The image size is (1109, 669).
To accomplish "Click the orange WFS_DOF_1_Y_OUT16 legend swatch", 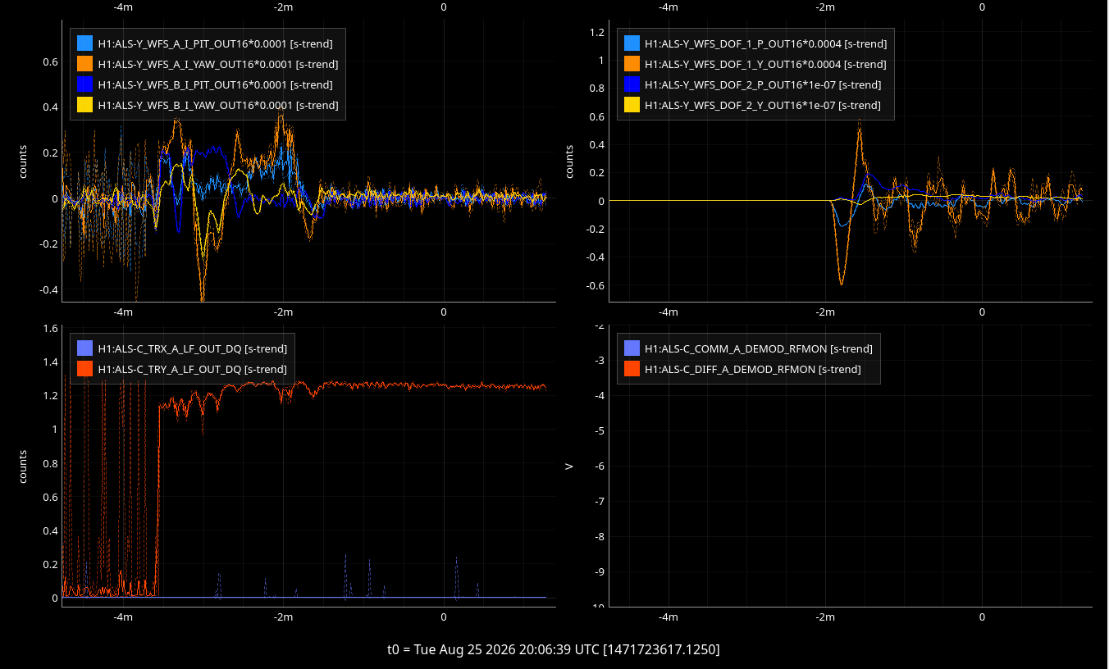I will point(632,63).
